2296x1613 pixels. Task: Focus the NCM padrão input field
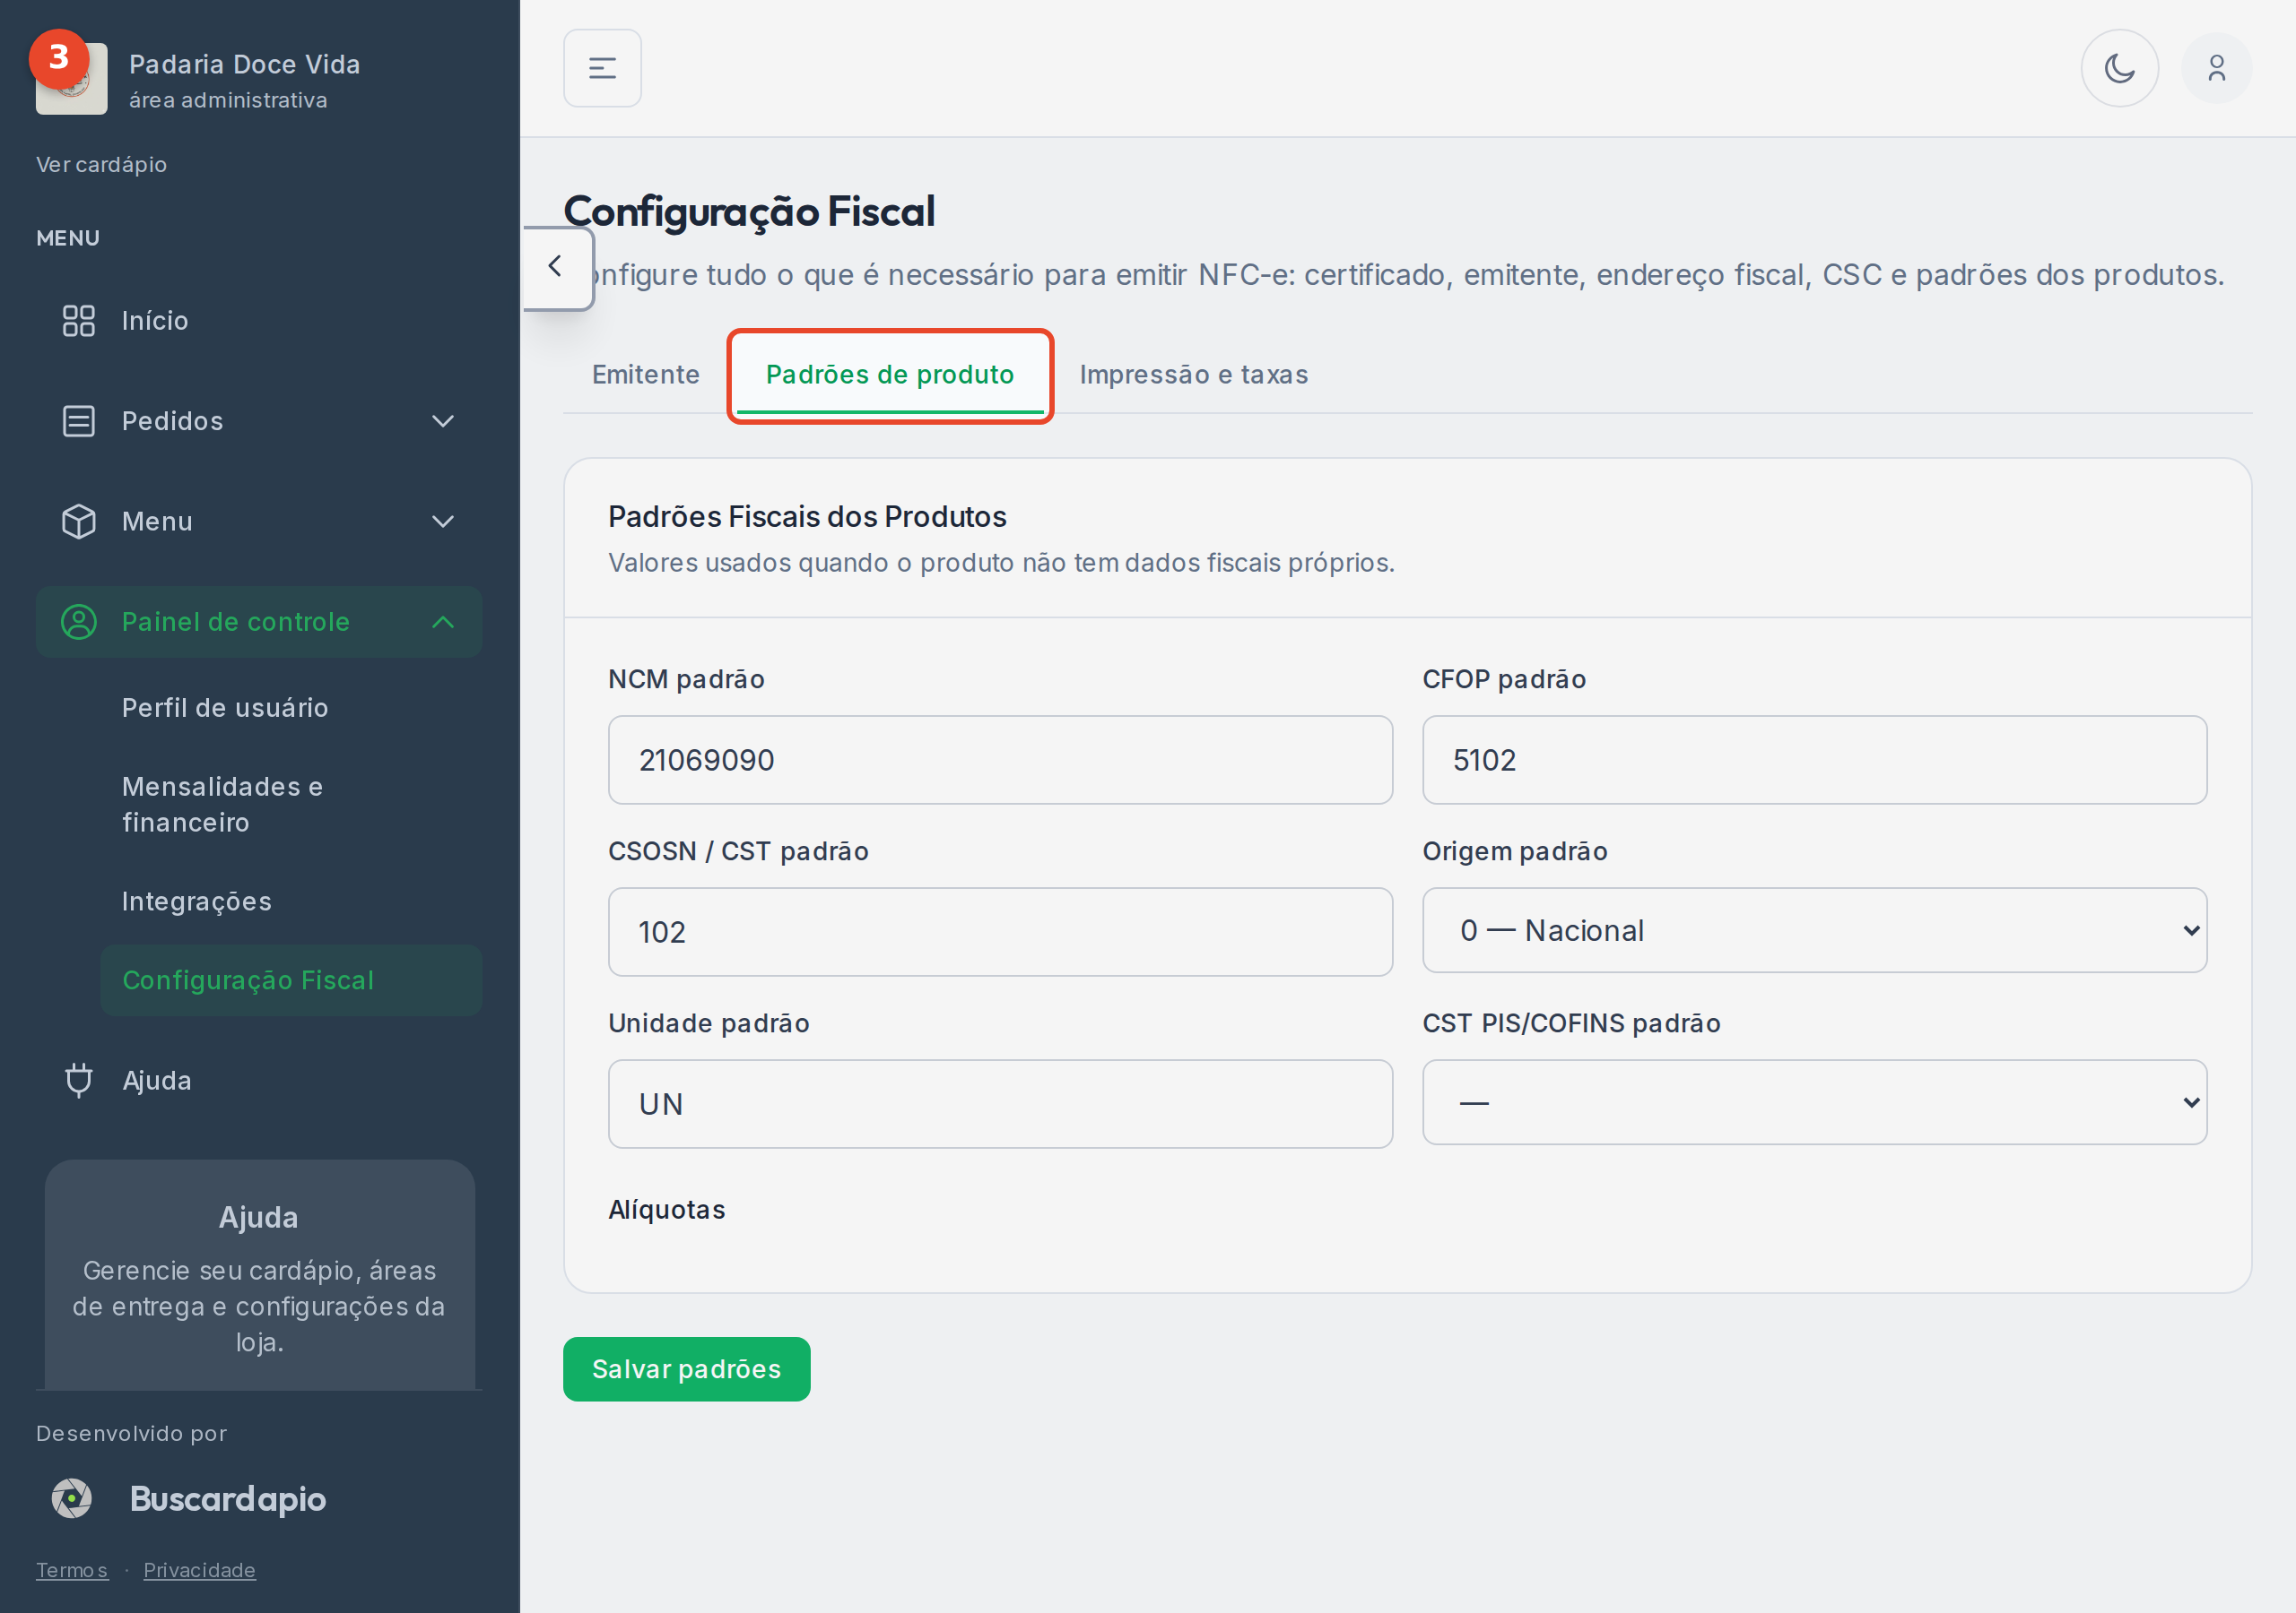(x=1000, y=760)
